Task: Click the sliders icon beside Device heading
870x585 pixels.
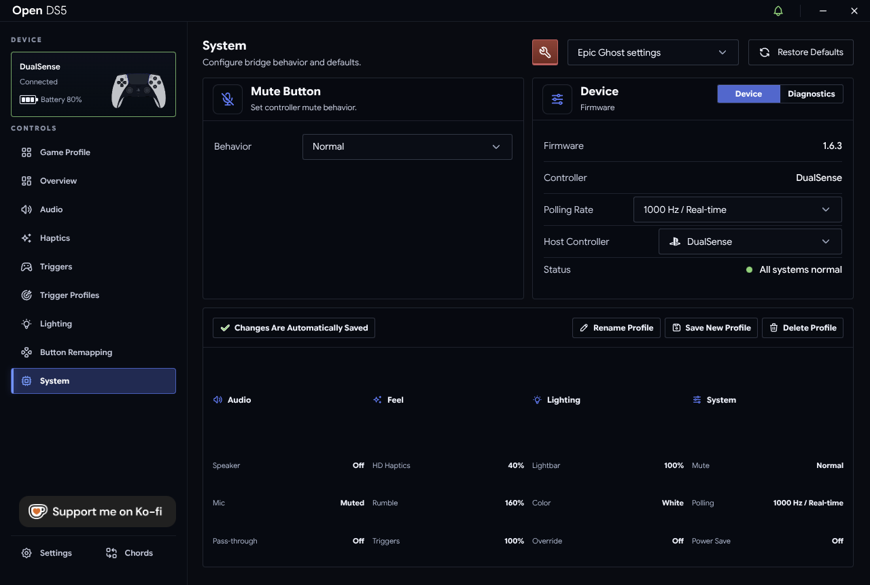Action: click(x=557, y=99)
